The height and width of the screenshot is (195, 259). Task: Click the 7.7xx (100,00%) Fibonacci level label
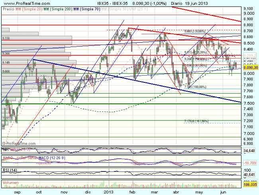[195, 87]
